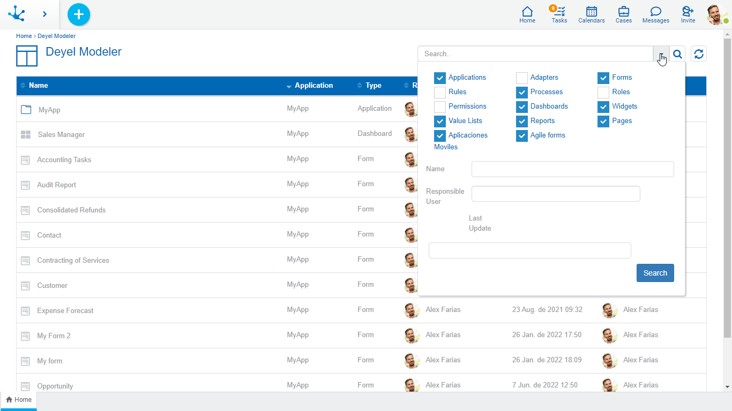Uncheck the Value Lists checkbox

(440, 121)
